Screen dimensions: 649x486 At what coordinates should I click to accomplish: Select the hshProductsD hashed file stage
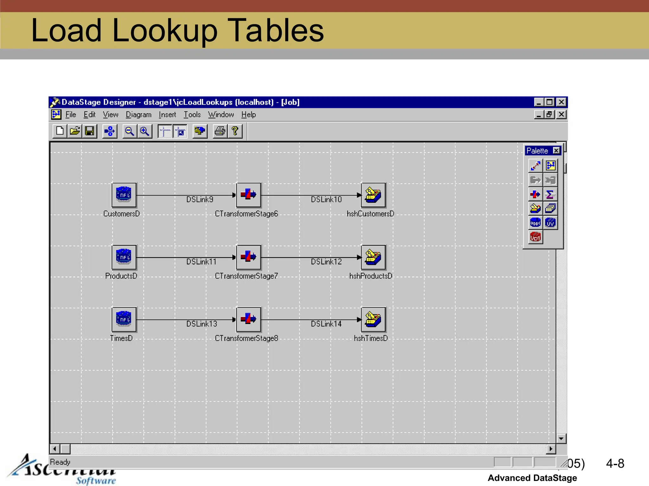373,257
